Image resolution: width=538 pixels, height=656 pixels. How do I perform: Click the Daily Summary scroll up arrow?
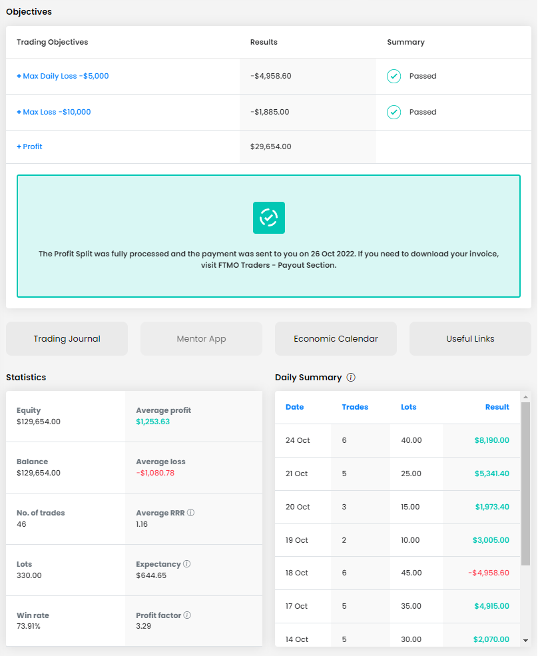coord(526,397)
